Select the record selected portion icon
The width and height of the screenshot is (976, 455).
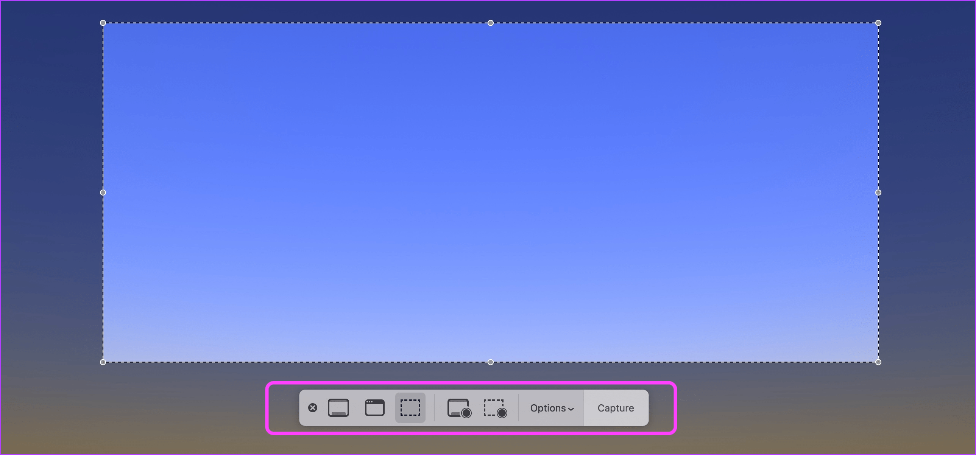click(496, 408)
